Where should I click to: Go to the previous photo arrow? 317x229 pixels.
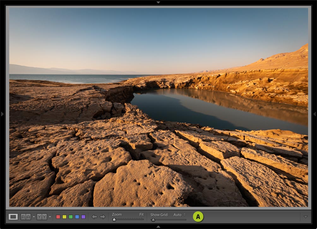(94, 217)
